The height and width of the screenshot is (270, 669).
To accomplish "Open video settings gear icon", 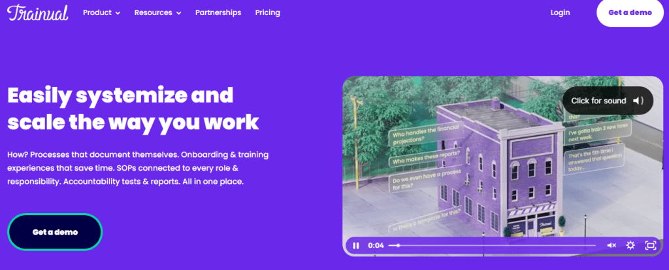I will 630,245.
